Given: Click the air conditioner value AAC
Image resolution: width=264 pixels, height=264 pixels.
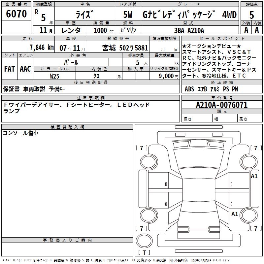Looking at the screenshot, I should click(25, 69).
